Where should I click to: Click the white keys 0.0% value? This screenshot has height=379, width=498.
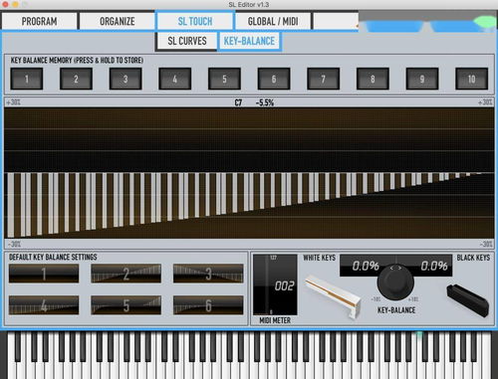click(x=366, y=266)
